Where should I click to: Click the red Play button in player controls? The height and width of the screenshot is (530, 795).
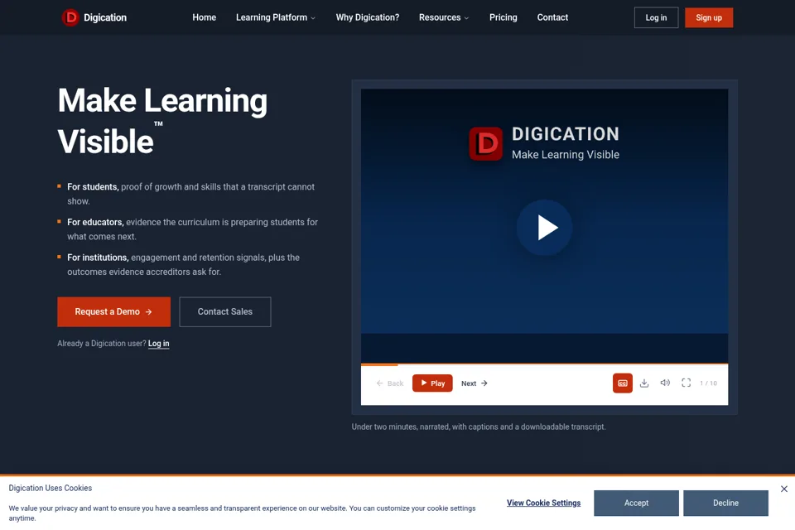tap(432, 383)
